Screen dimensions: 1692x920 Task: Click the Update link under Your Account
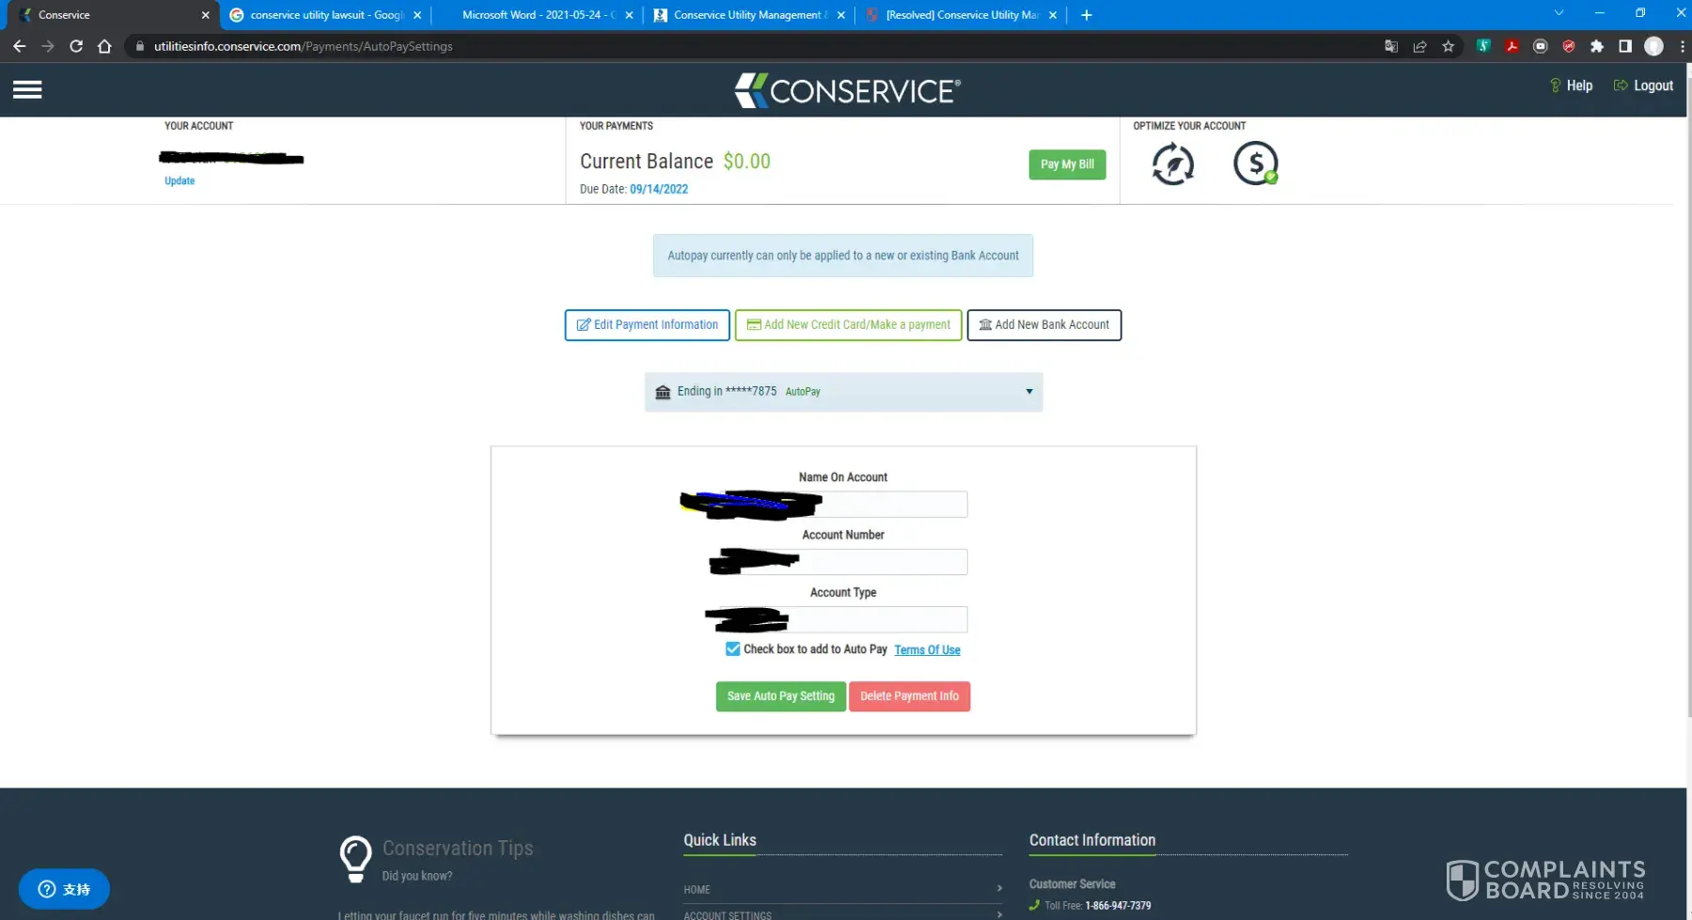point(180,181)
